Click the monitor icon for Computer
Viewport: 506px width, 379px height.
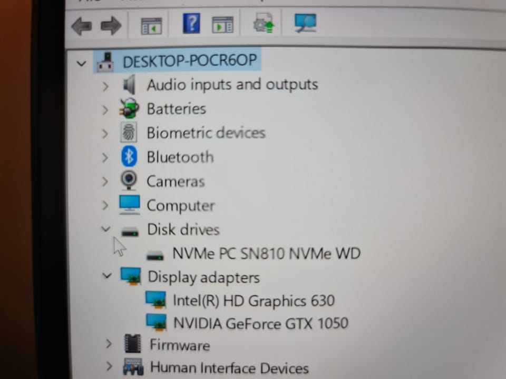click(130, 205)
